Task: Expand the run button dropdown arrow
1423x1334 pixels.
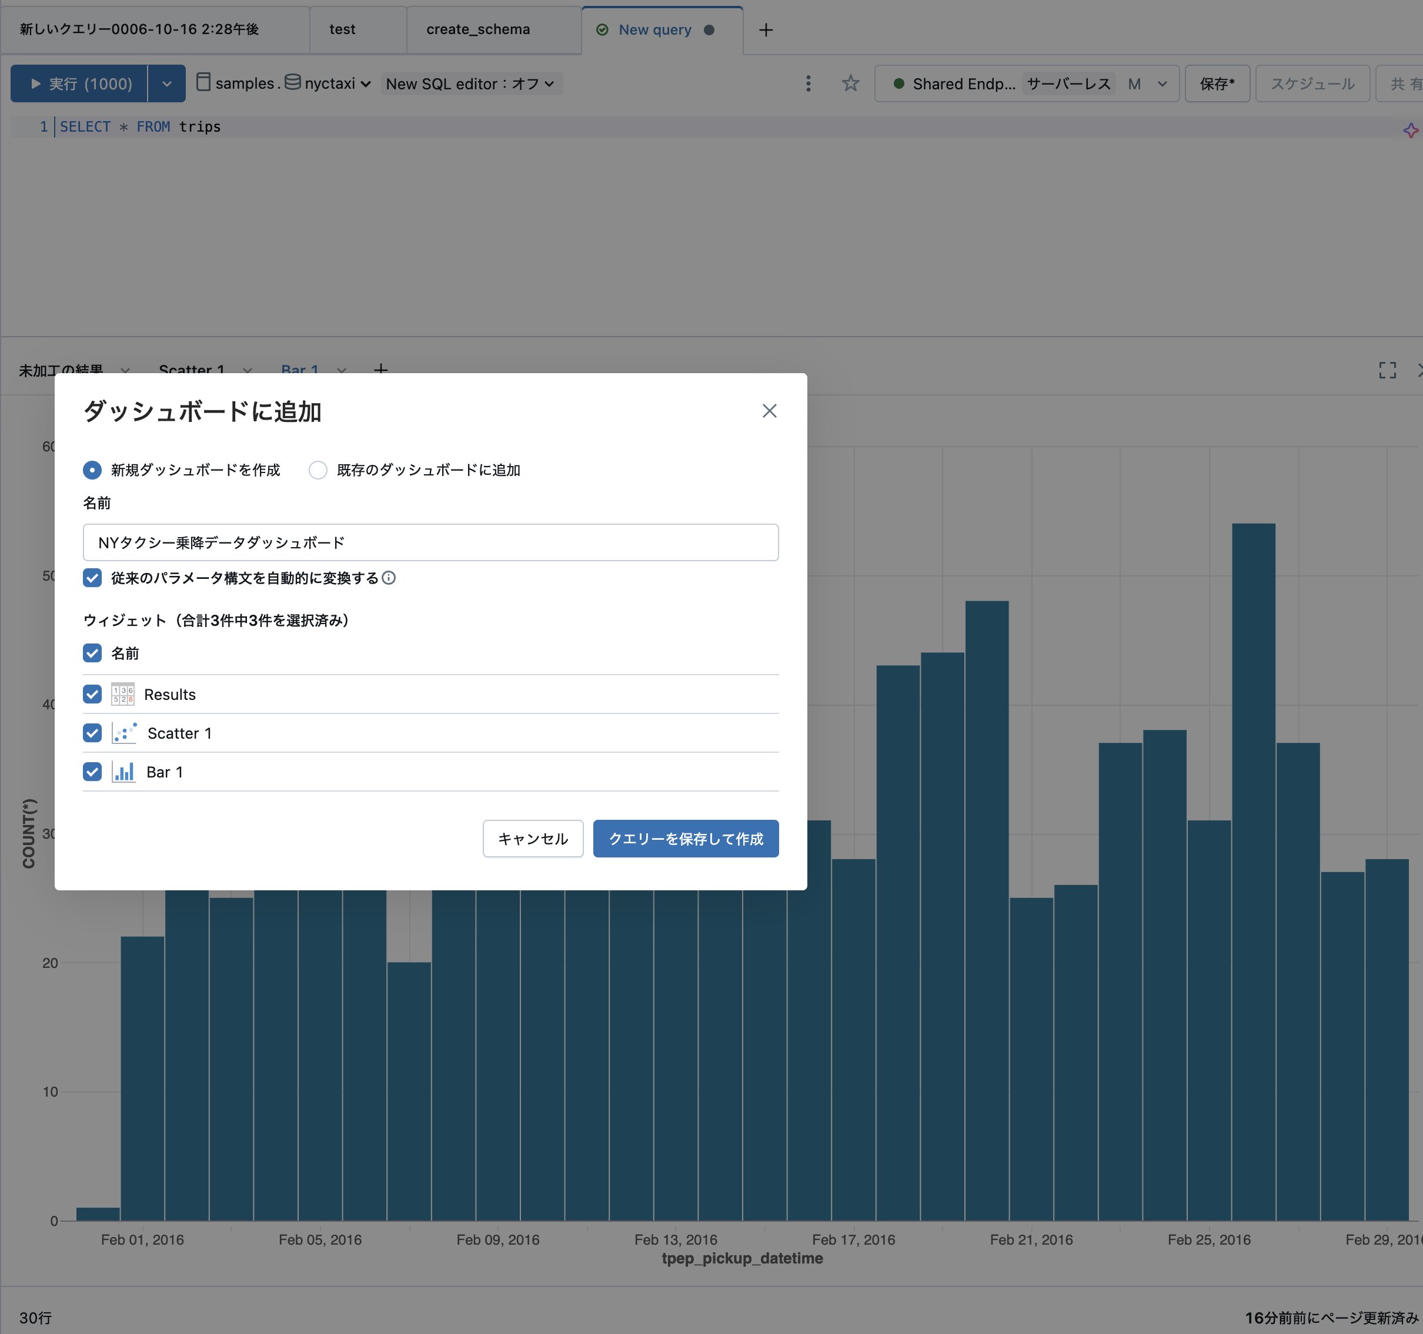Action: coord(167,83)
